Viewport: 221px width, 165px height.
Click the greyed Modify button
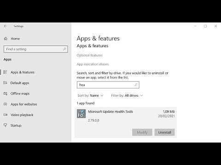[x=142, y=132]
